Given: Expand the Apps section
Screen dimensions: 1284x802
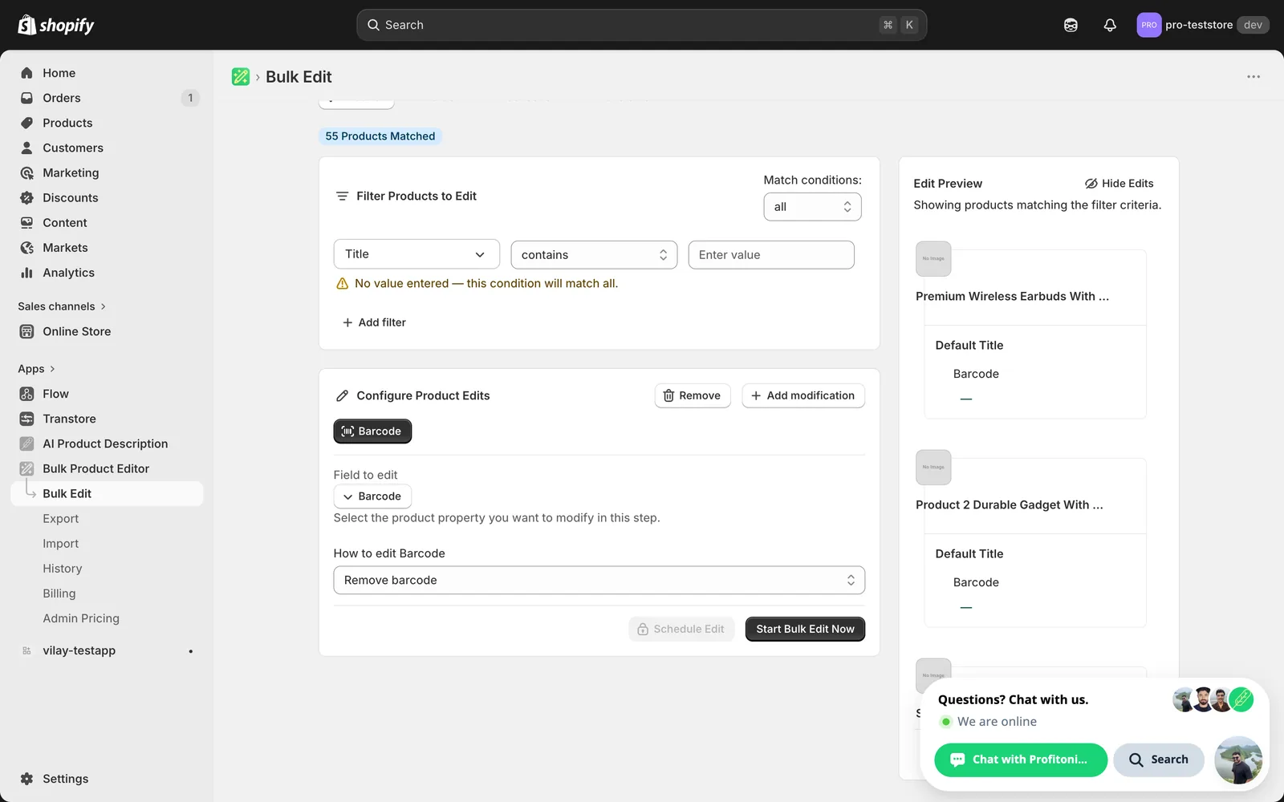Looking at the screenshot, I should tap(36, 369).
